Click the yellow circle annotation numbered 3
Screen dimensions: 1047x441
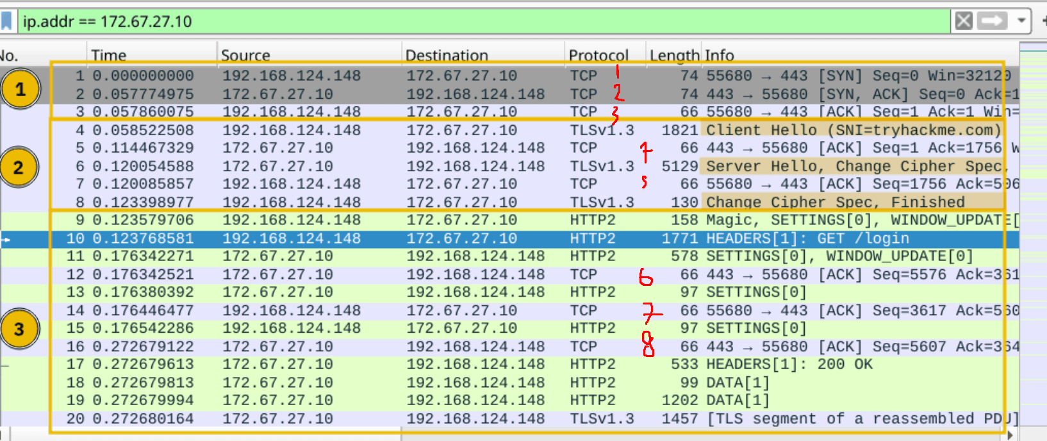pyautogui.click(x=19, y=329)
